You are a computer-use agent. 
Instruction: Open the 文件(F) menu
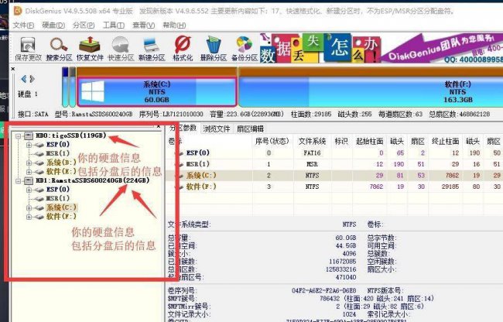point(23,25)
